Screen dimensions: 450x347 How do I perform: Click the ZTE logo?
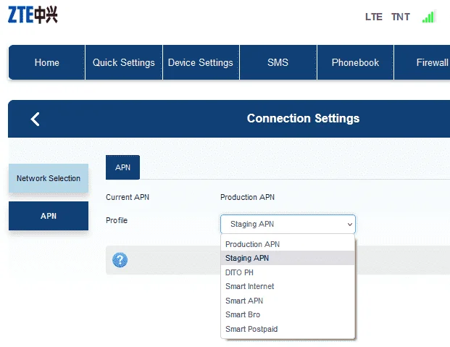[33, 14]
